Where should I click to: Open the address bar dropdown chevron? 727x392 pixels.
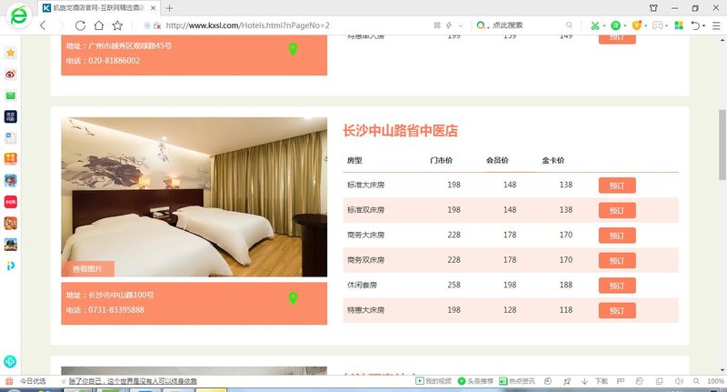pos(460,25)
